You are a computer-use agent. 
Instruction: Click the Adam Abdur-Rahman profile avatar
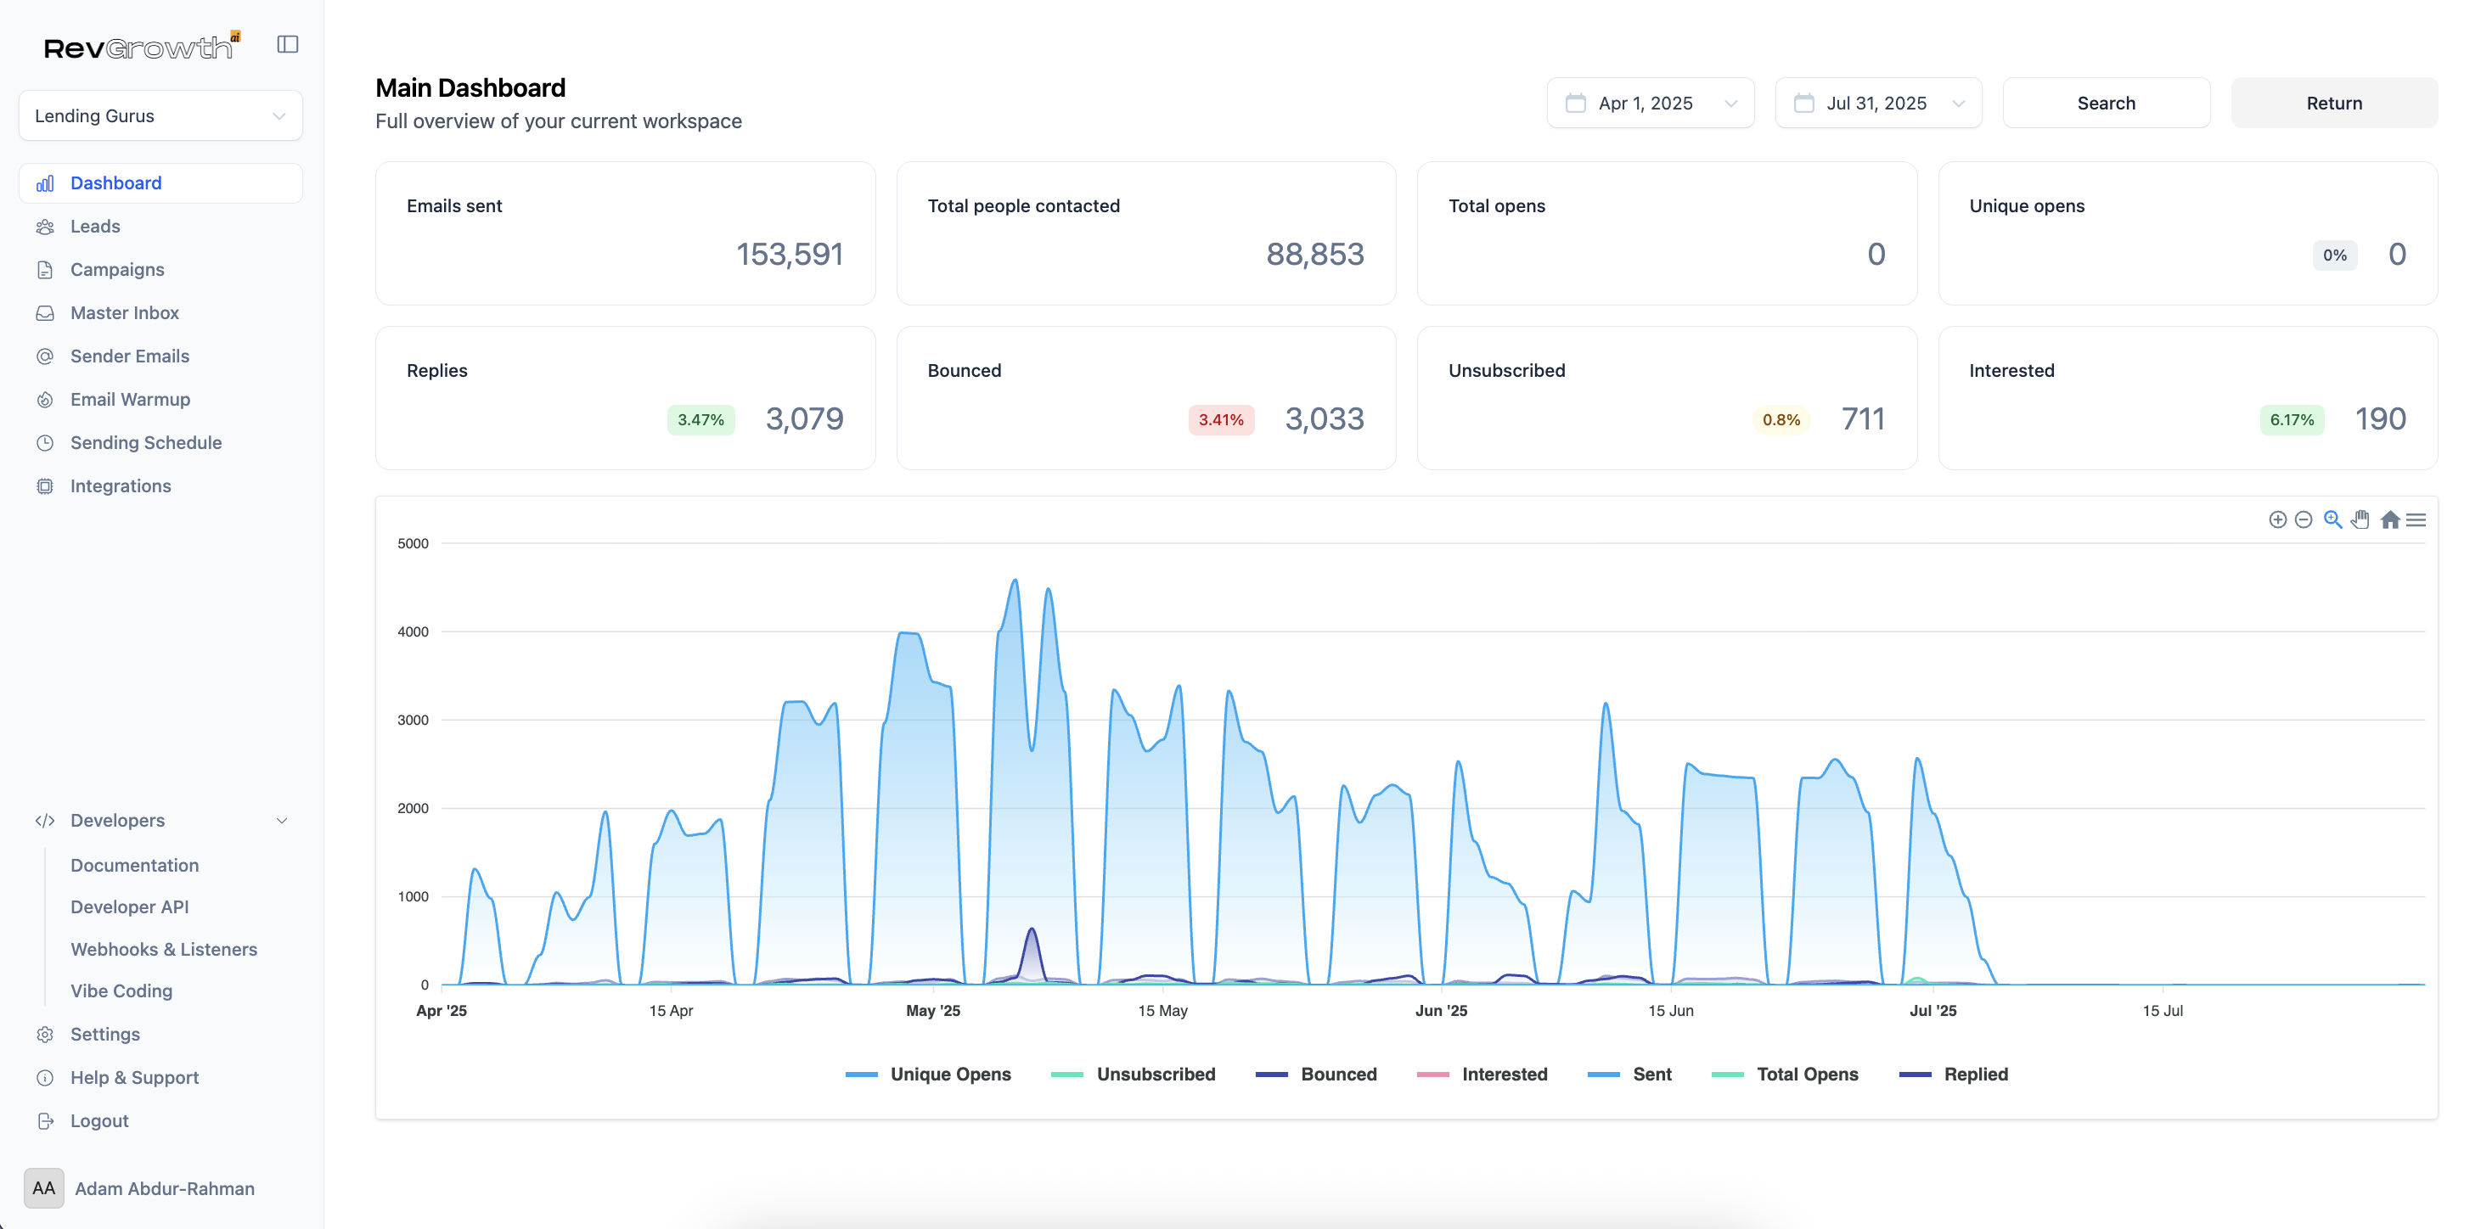(x=43, y=1188)
